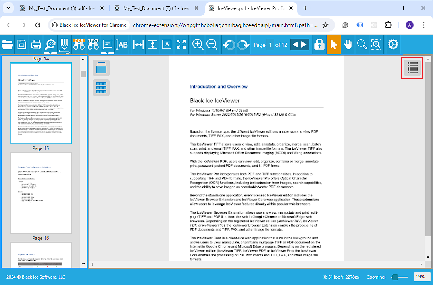Activate the arrow pointer selection tool

click(x=334, y=44)
